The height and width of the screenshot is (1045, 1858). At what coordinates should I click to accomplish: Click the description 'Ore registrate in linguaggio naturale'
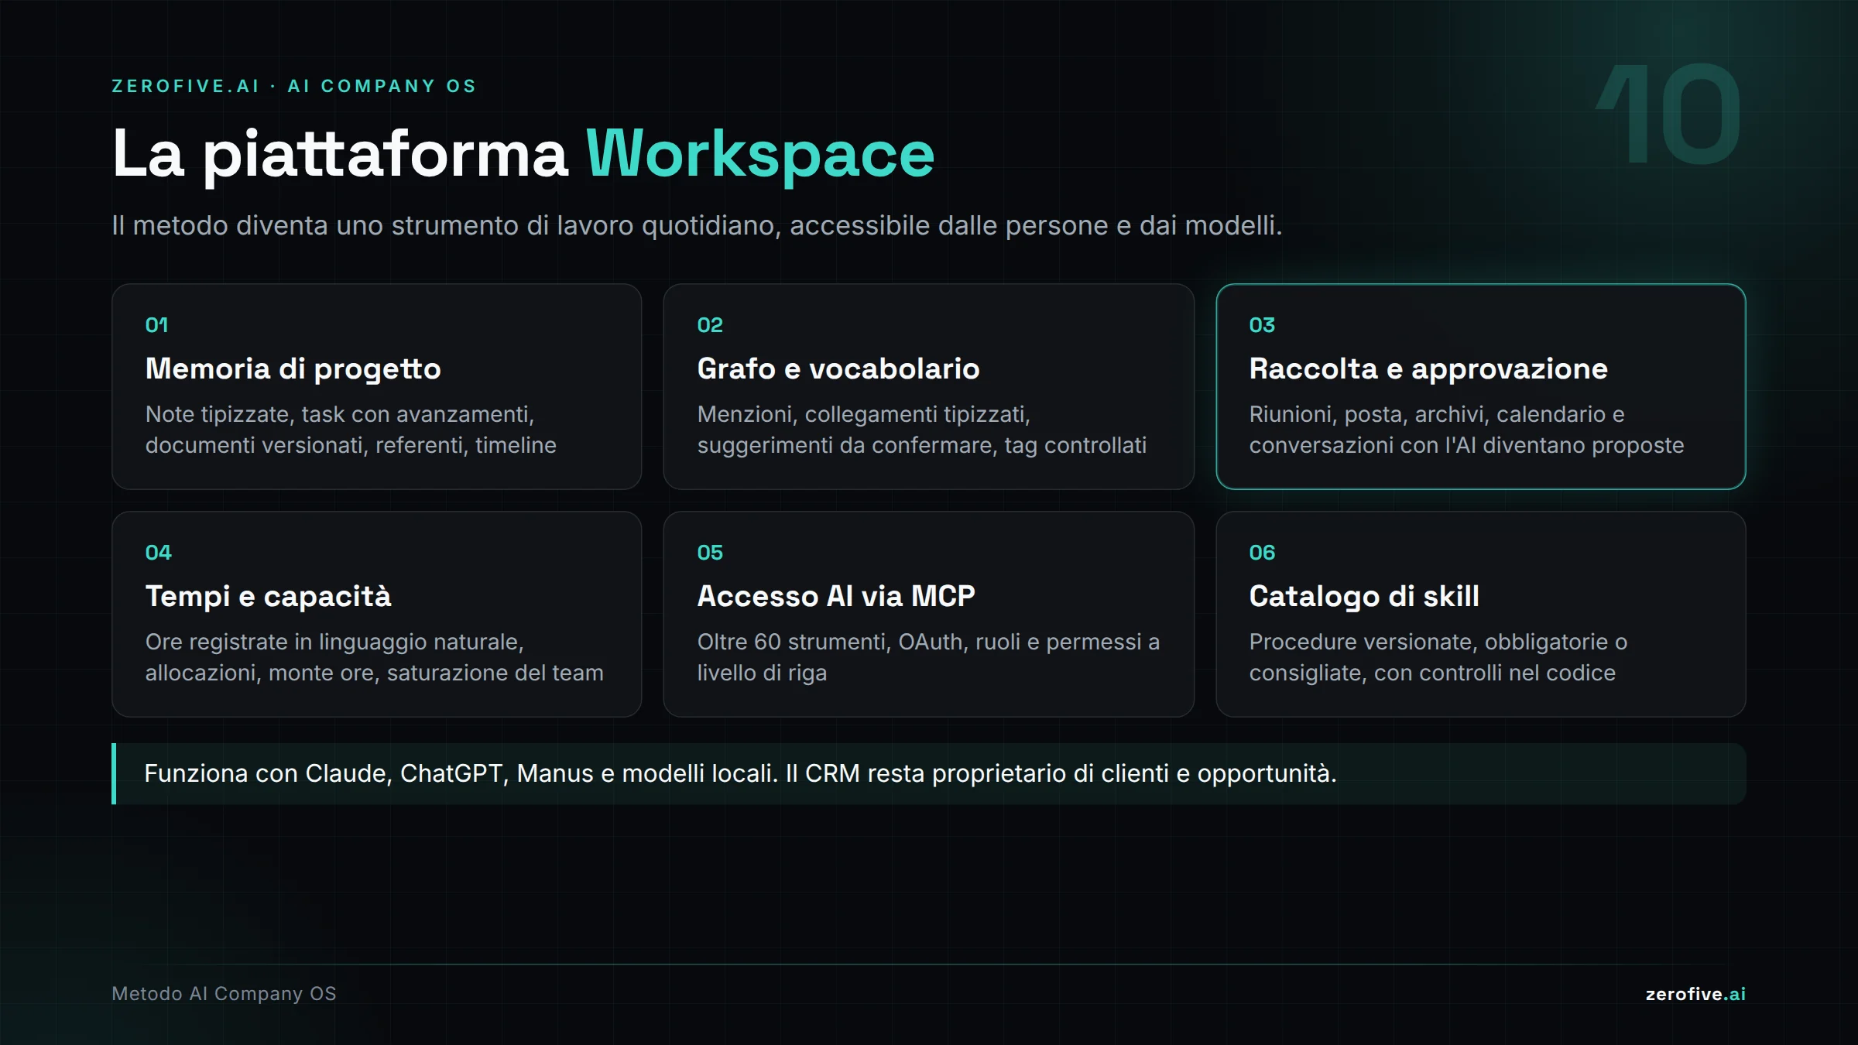375,657
